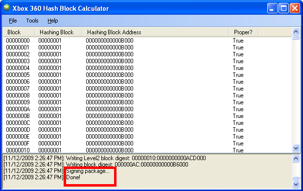Click the log pane scrollbar thumb
Screen dimensions: 303x191
click(296, 178)
